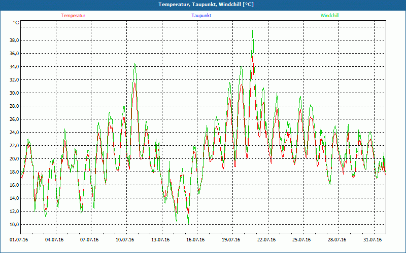Click the blue Taupunkt legend label
The image size is (406, 253).
click(201, 16)
